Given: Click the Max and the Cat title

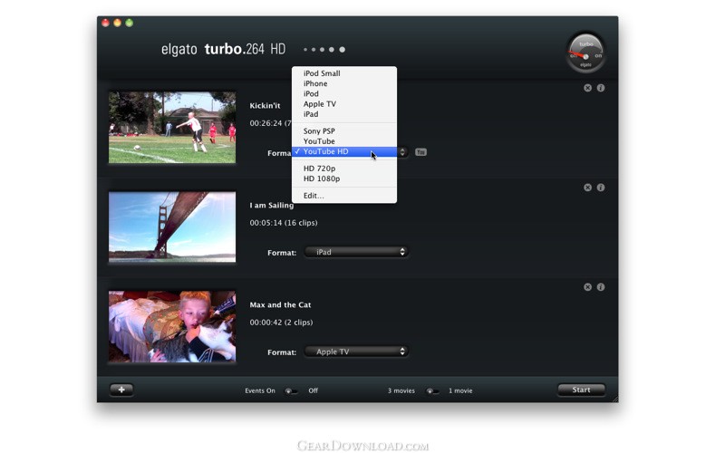Looking at the screenshot, I should pyautogui.click(x=280, y=305).
